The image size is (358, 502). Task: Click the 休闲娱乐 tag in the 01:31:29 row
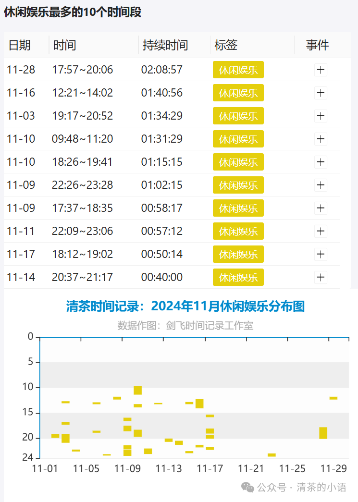coord(238,139)
